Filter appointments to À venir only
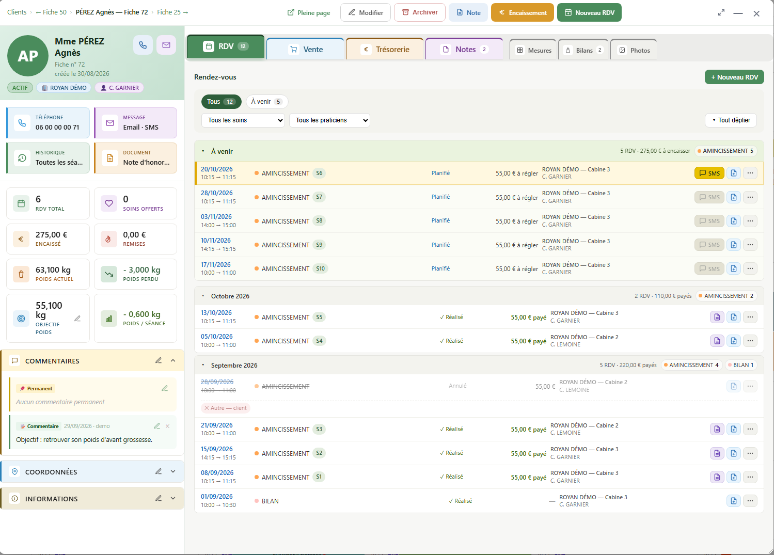The width and height of the screenshot is (774, 555). (266, 102)
